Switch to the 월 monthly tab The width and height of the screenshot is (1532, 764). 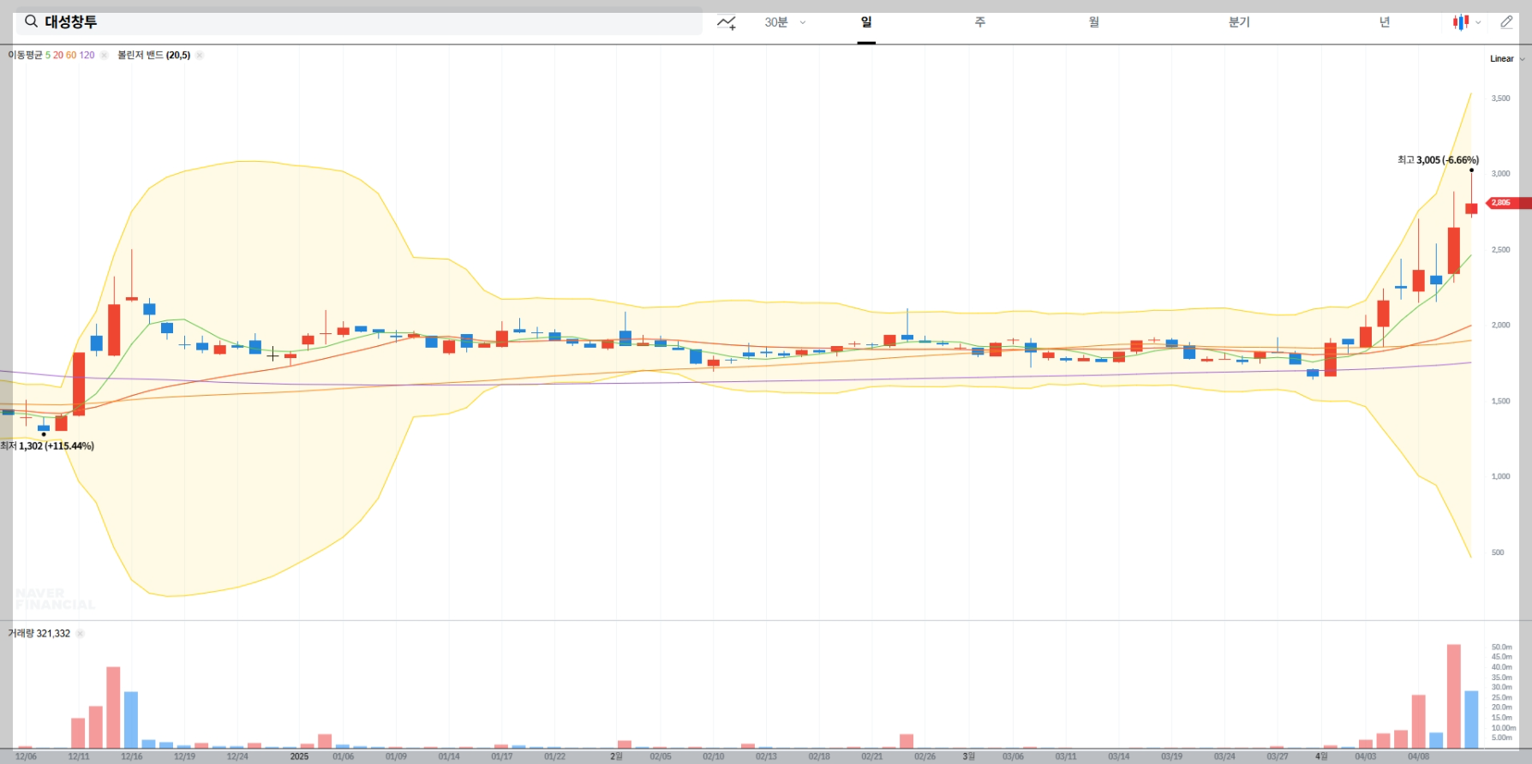[1094, 22]
